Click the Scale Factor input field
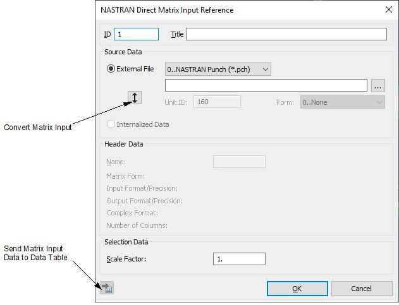 (239, 259)
